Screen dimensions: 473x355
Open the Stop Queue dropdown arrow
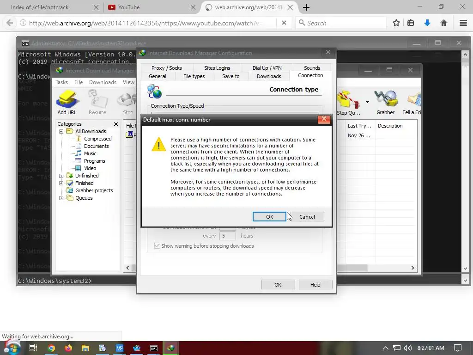pos(367,102)
